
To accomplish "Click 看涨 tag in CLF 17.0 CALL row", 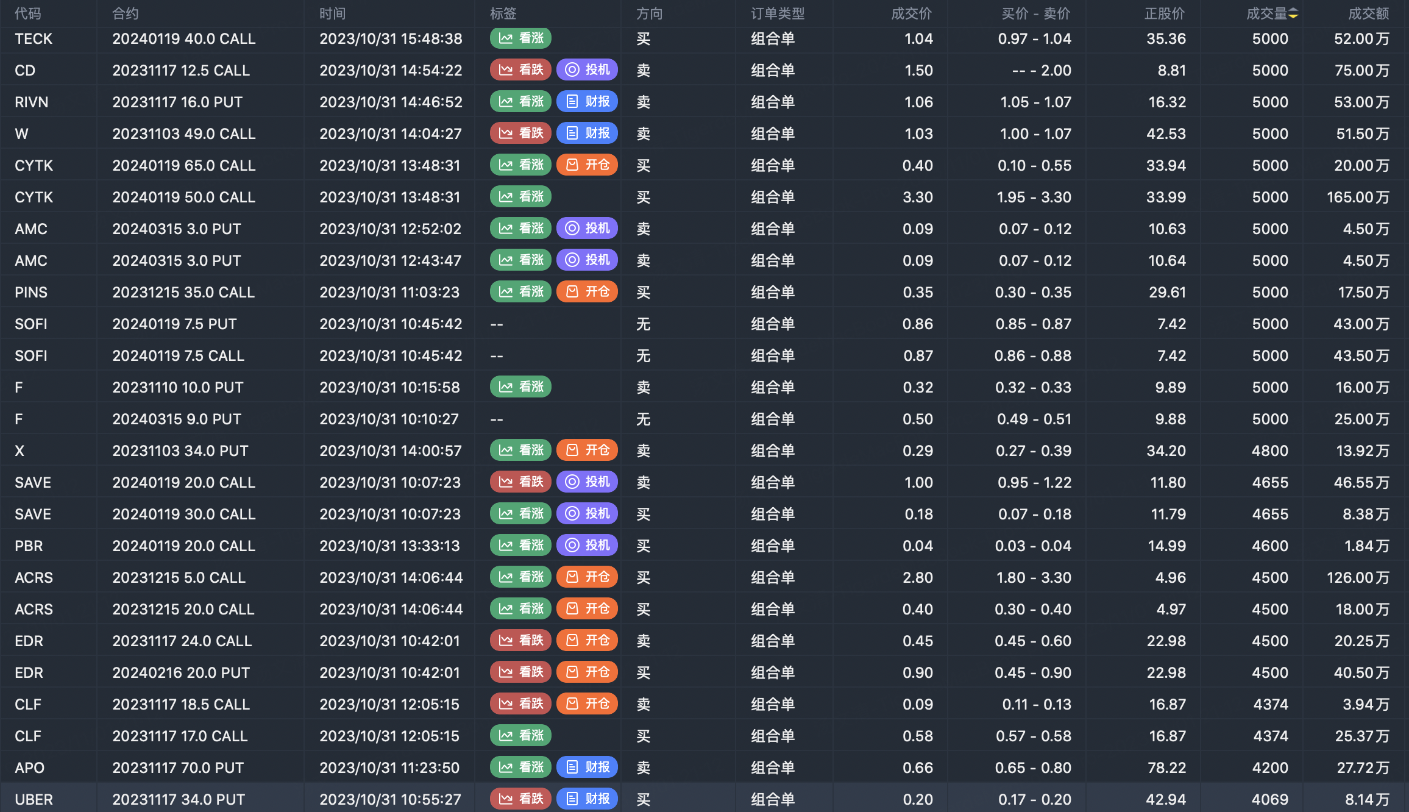I will pyautogui.click(x=520, y=736).
